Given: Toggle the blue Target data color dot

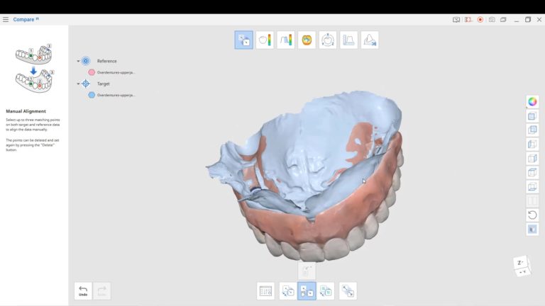Looking at the screenshot, I should [x=92, y=95].
